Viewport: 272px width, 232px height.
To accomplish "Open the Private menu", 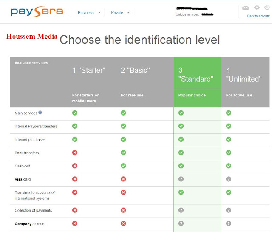I will [117, 13].
